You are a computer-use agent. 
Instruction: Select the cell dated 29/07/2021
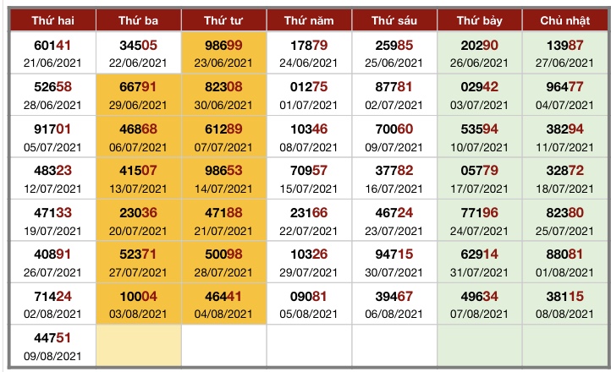coord(309,262)
